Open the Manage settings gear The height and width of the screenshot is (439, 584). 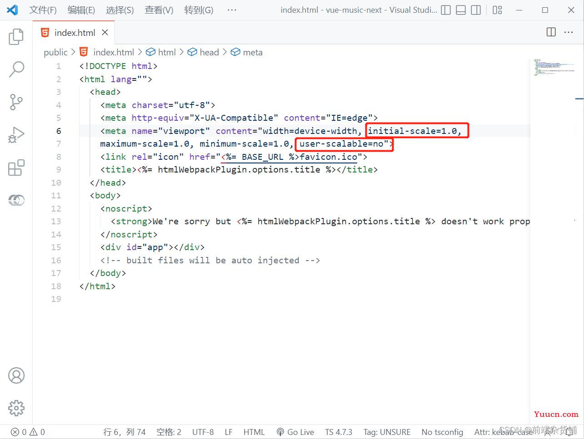16,408
